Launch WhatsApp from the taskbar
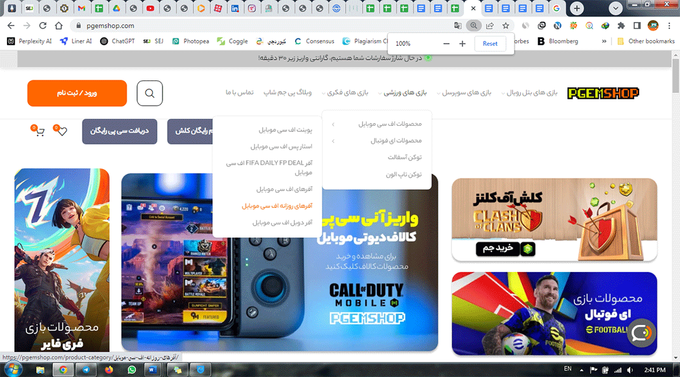This screenshot has width=680, height=377. click(x=132, y=369)
